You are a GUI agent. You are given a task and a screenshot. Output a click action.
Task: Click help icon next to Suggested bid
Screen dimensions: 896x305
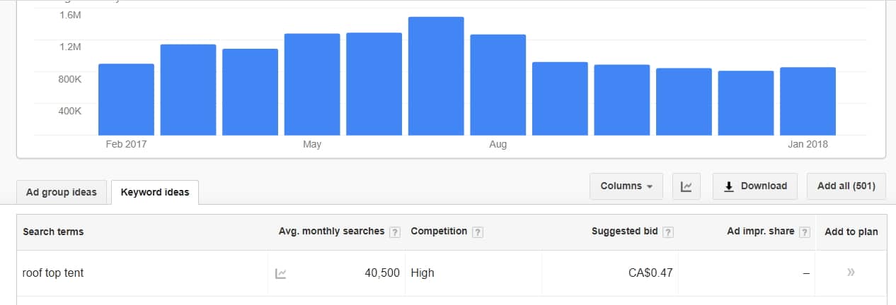click(668, 232)
